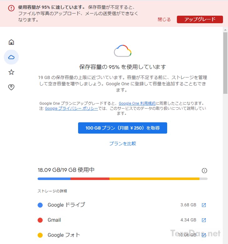Open the Google One 利用規約 link

[x=137, y=103]
